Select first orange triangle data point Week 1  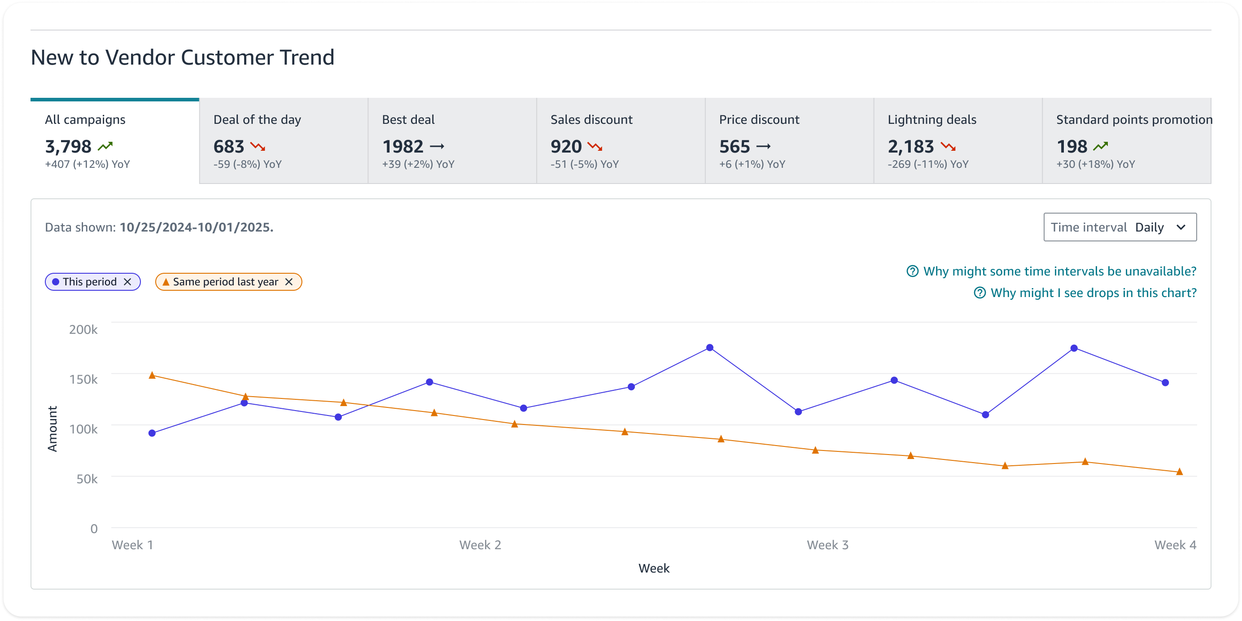(152, 375)
